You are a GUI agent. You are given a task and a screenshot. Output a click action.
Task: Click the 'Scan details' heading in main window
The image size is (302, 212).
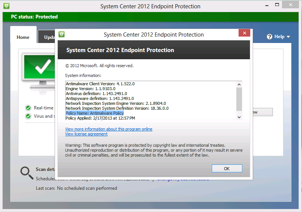45,169
